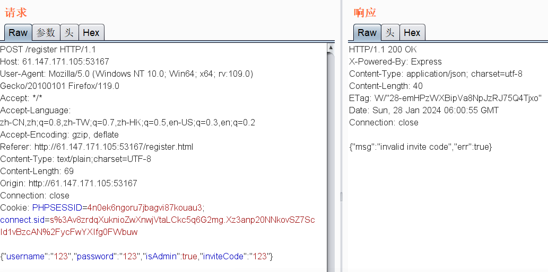The width and height of the screenshot is (548, 272).
Task: Click the Accept: */* header line
Action: tap(21, 98)
